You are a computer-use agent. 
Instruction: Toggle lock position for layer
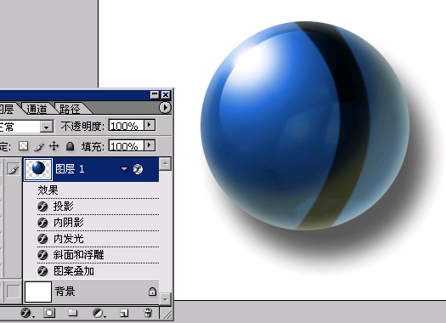point(54,146)
